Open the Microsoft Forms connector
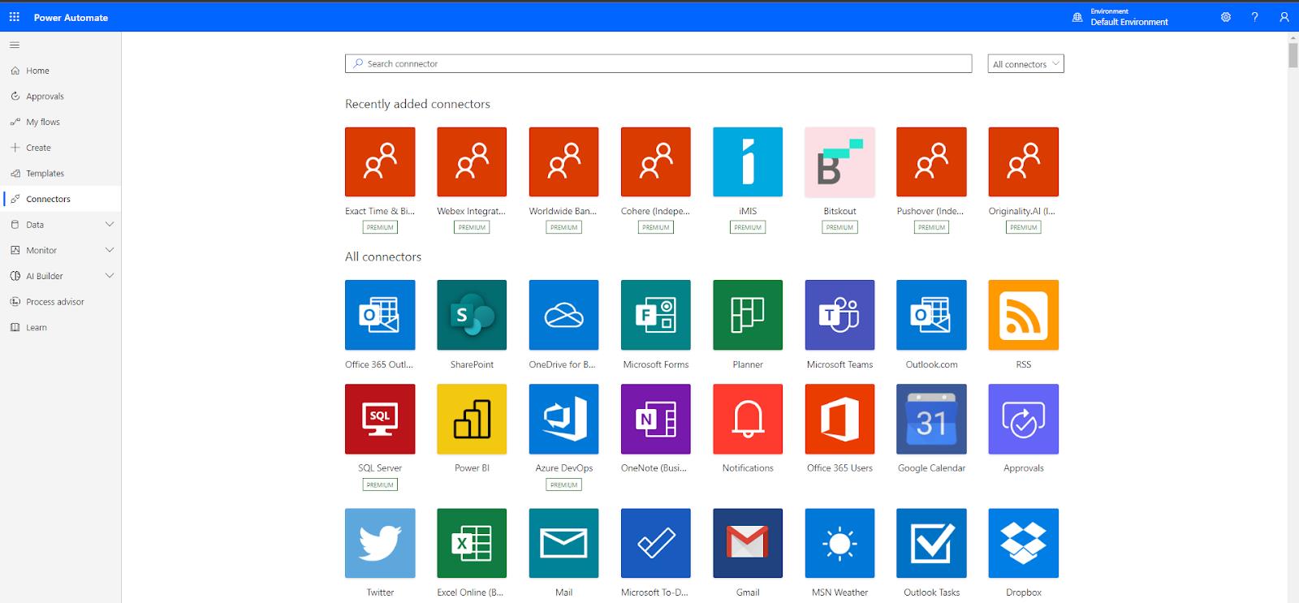 click(656, 315)
